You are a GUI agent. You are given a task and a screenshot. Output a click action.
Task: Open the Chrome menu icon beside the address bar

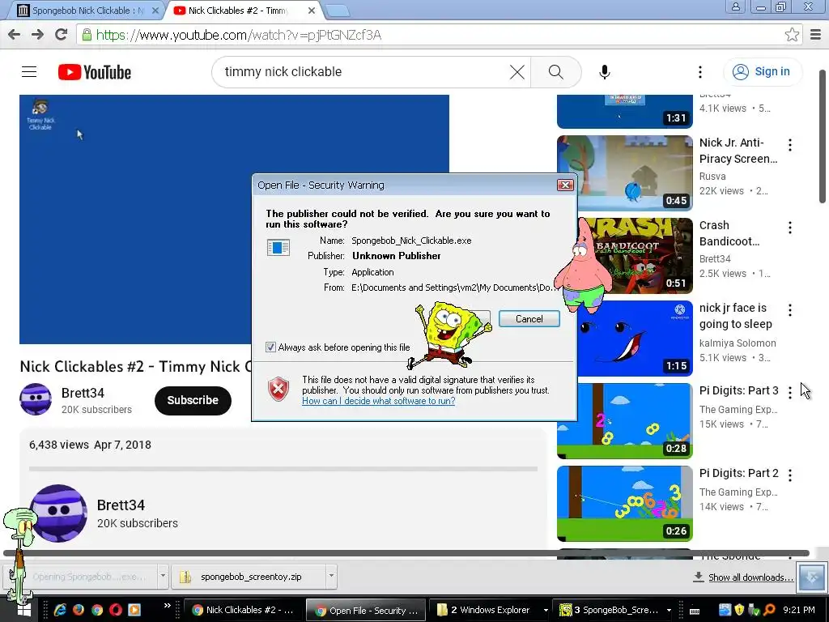tap(815, 35)
